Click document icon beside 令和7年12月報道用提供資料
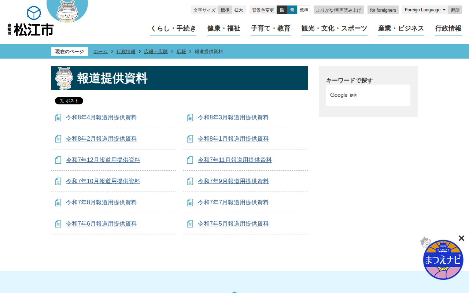Screen dimensions: 469x293 (58, 160)
